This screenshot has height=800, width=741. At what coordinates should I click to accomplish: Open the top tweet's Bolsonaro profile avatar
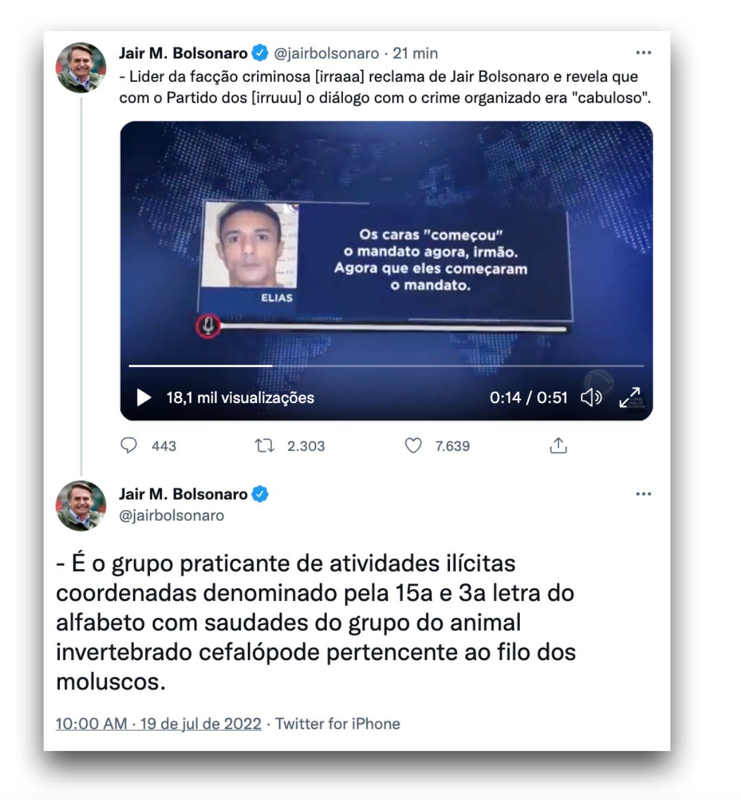tap(81, 68)
